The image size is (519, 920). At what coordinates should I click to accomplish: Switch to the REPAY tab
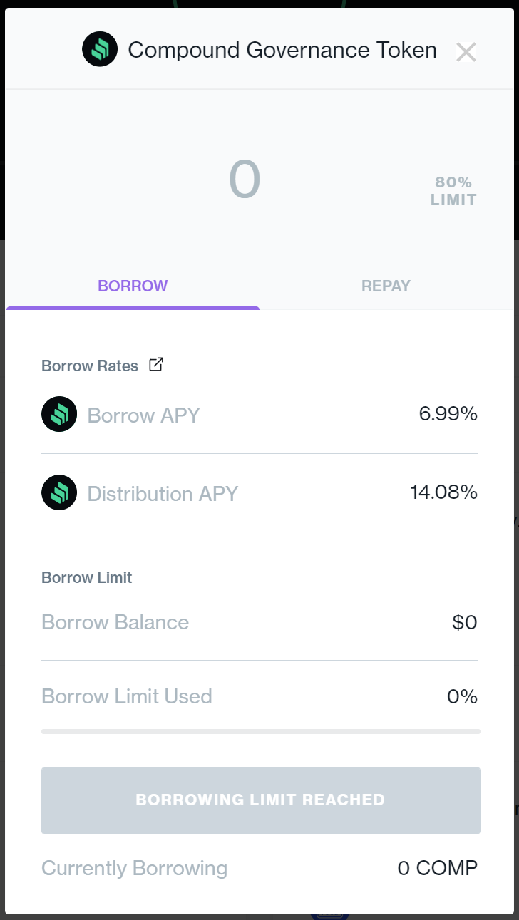[386, 286]
